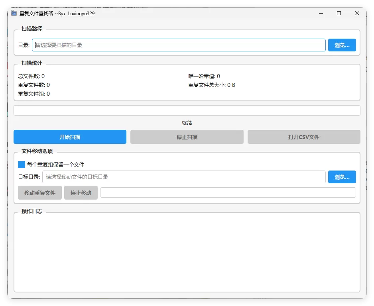This screenshot has width=374, height=306.
Task: Click the 就绪 status text
Action: [187, 123]
